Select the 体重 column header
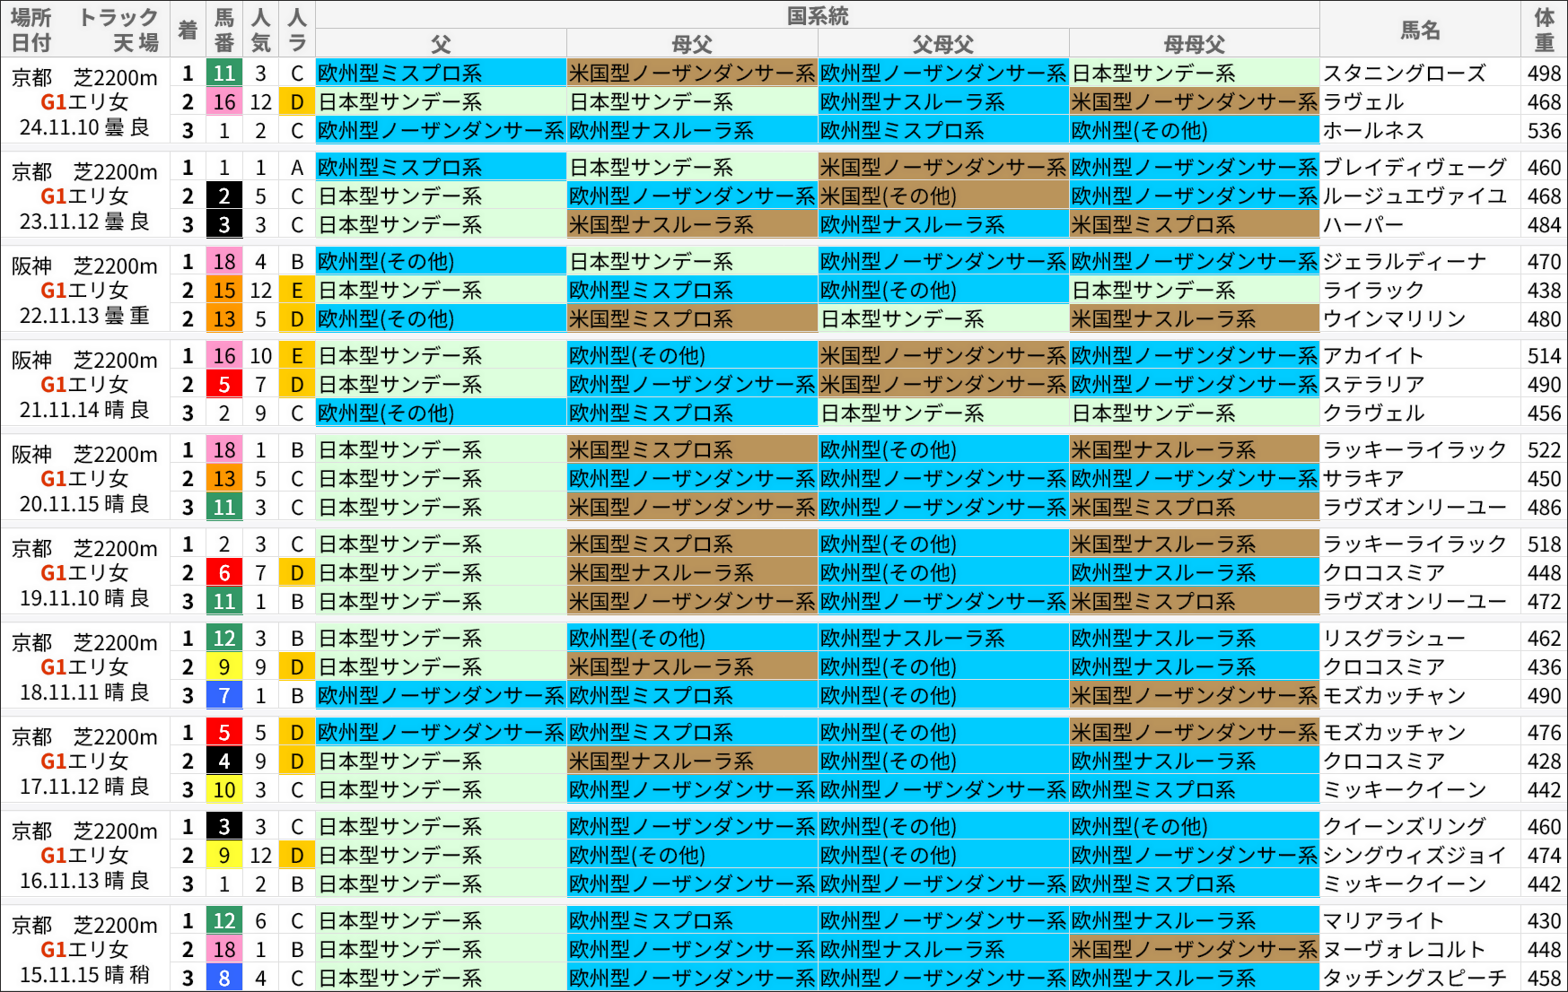1568x992 pixels. [1542, 29]
